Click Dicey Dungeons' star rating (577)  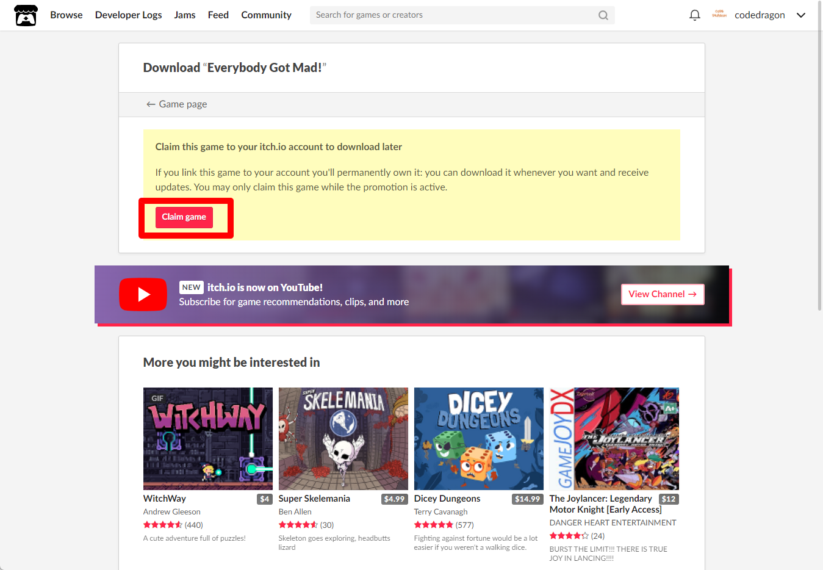coord(444,525)
